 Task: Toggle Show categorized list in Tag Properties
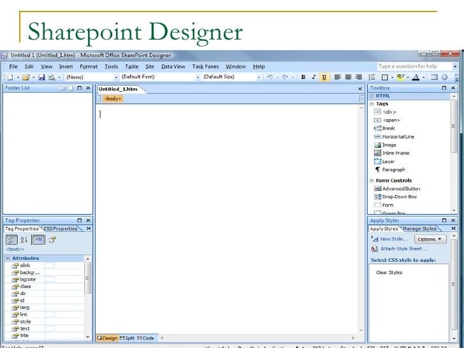click(11, 240)
